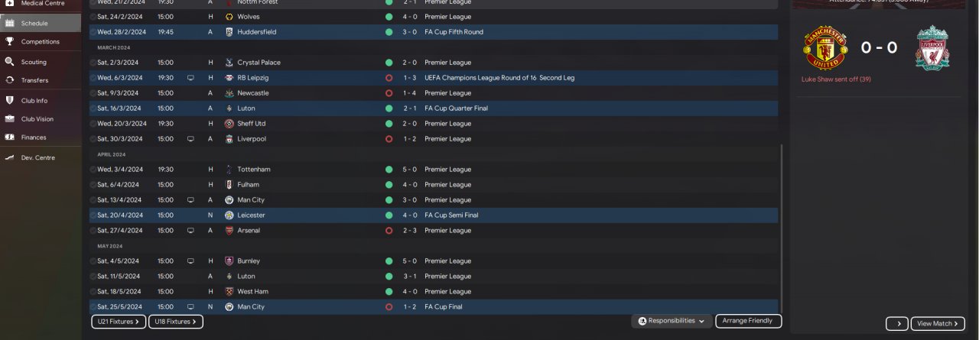This screenshot has width=979, height=340.
Task: Click the Liverpool crest in the match panel
Action: pos(932,48)
